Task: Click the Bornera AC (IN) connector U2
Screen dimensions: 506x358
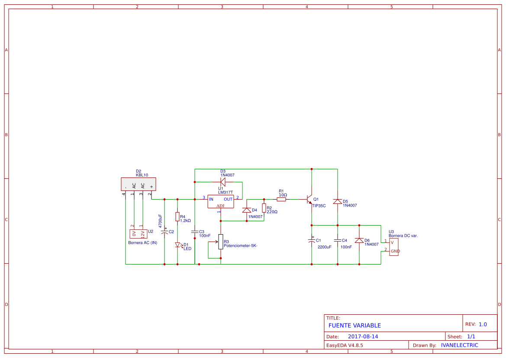Action: [x=138, y=233]
